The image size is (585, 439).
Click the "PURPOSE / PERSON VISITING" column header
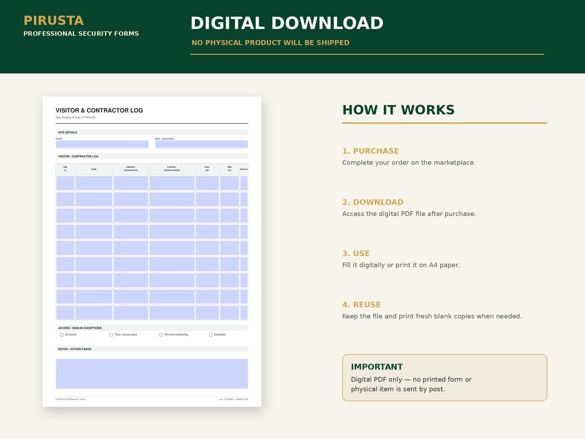click(172, 169)
